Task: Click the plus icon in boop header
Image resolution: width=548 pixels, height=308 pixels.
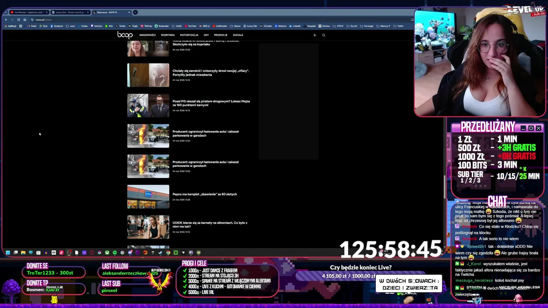Action: point(315,35)
